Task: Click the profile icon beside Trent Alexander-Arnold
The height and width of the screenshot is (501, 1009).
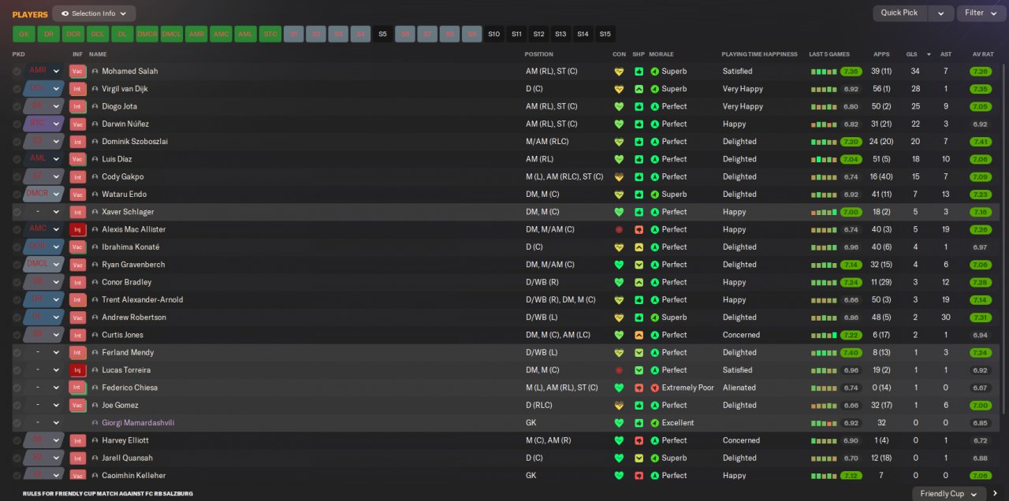Action: coord(95,300)
